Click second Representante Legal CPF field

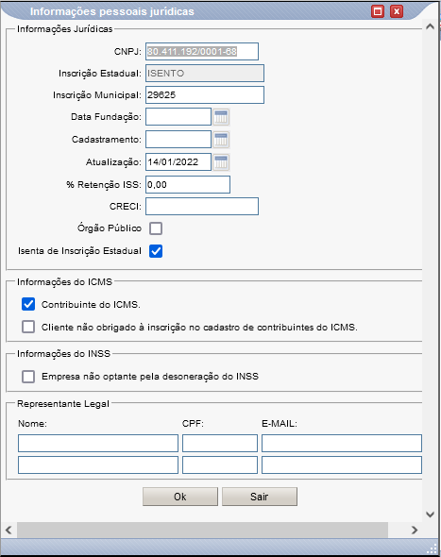coord(220,465)
